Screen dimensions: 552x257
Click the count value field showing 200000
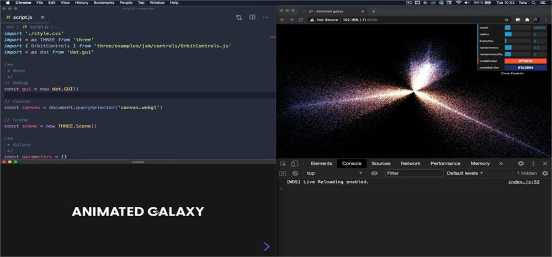tap(539, 28)
